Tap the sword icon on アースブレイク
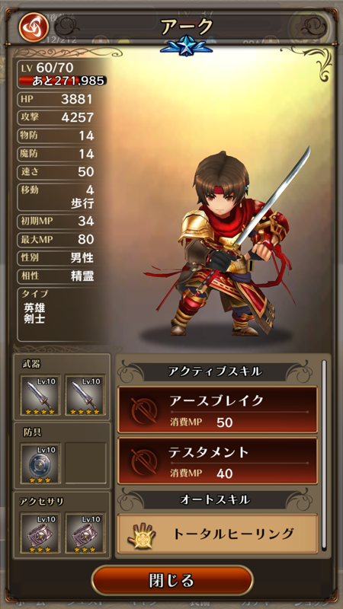343x609 pixels. point(144,410)
